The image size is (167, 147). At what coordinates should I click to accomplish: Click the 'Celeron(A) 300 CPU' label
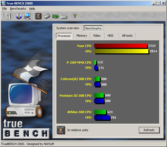[76, 79]
